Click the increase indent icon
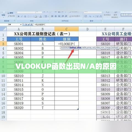 [x=66, y=16]
